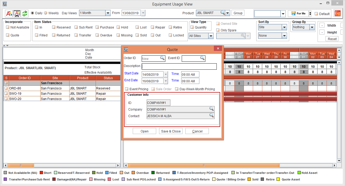This screenshot has width=345, height=186.
Task: Click the S column header
Action: [x=6, y=78]
